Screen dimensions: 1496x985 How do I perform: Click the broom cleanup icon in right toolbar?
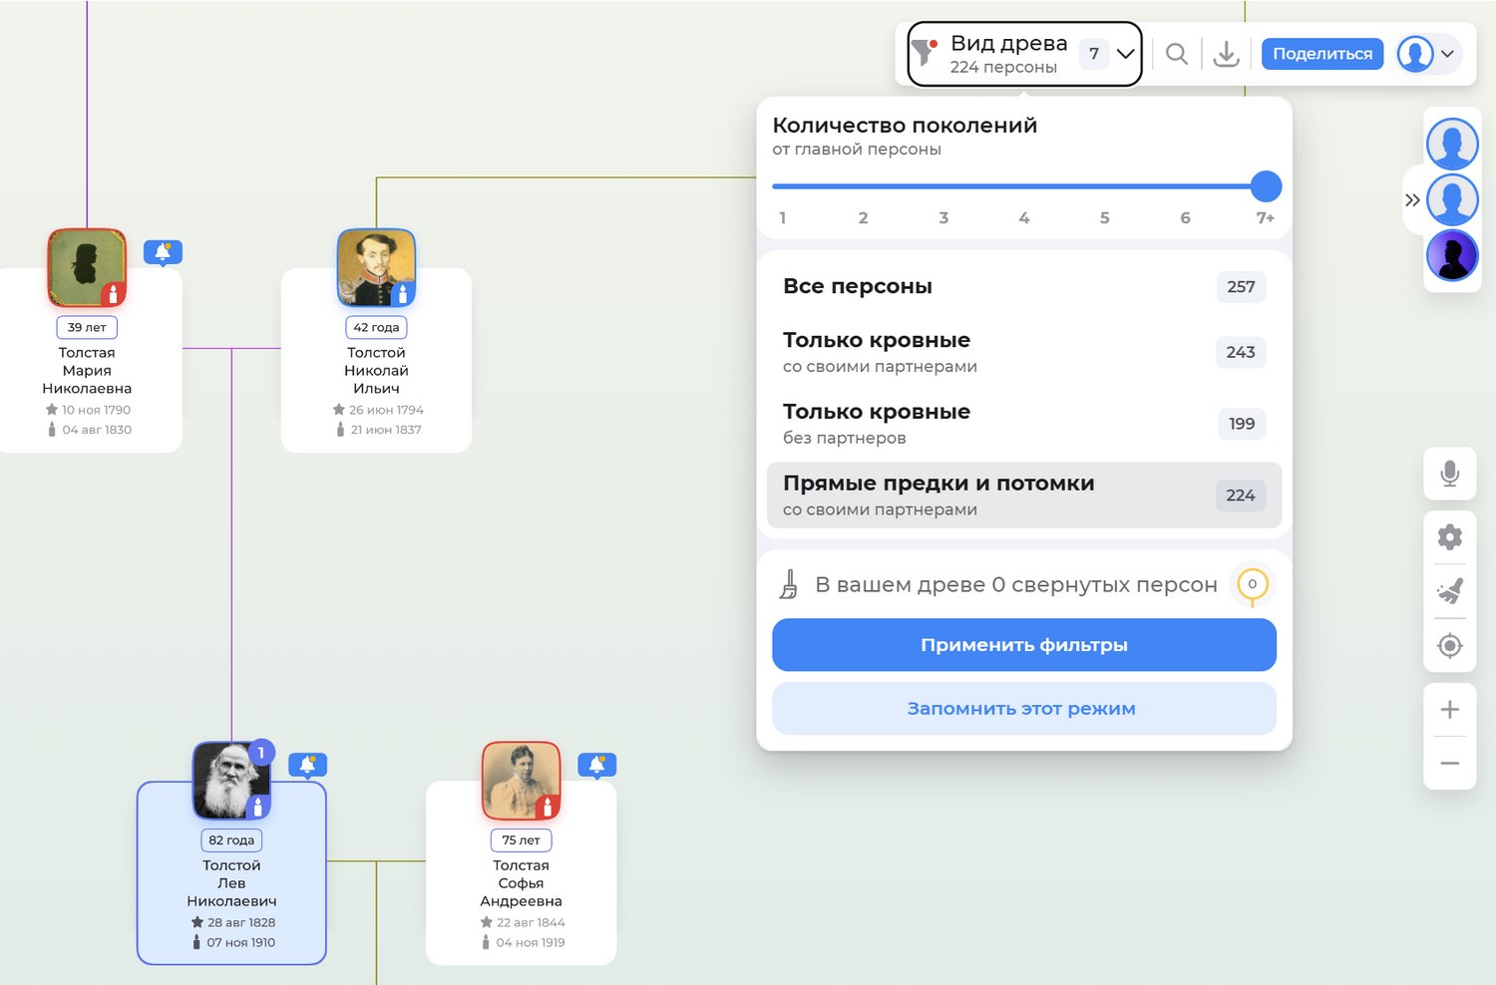(1449, 591)
